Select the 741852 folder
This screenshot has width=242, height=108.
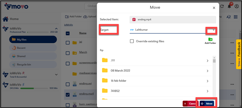tap(156, 91)
